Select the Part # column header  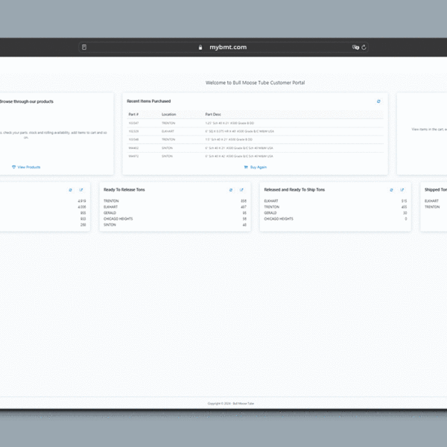tap(134, 114)
